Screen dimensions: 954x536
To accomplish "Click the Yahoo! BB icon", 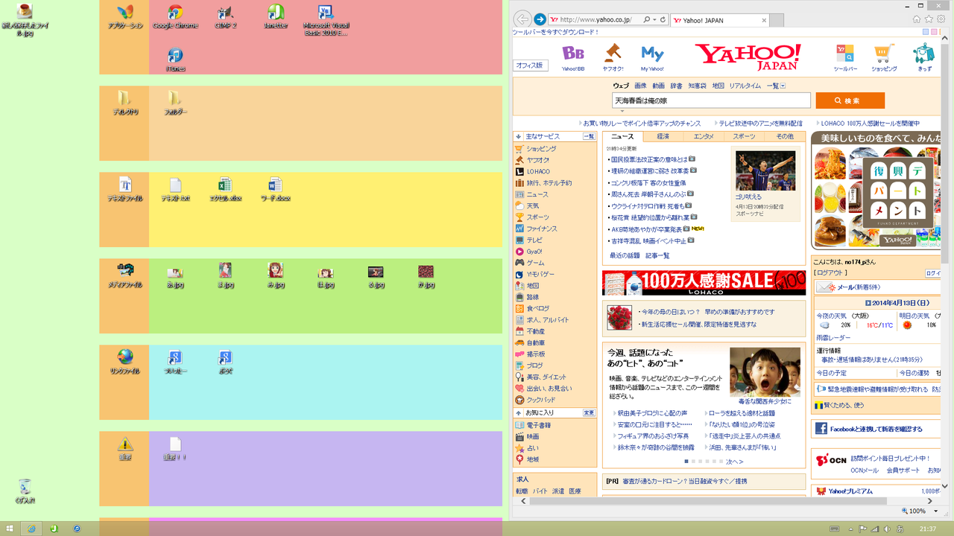I will click(x=573, y=57).
